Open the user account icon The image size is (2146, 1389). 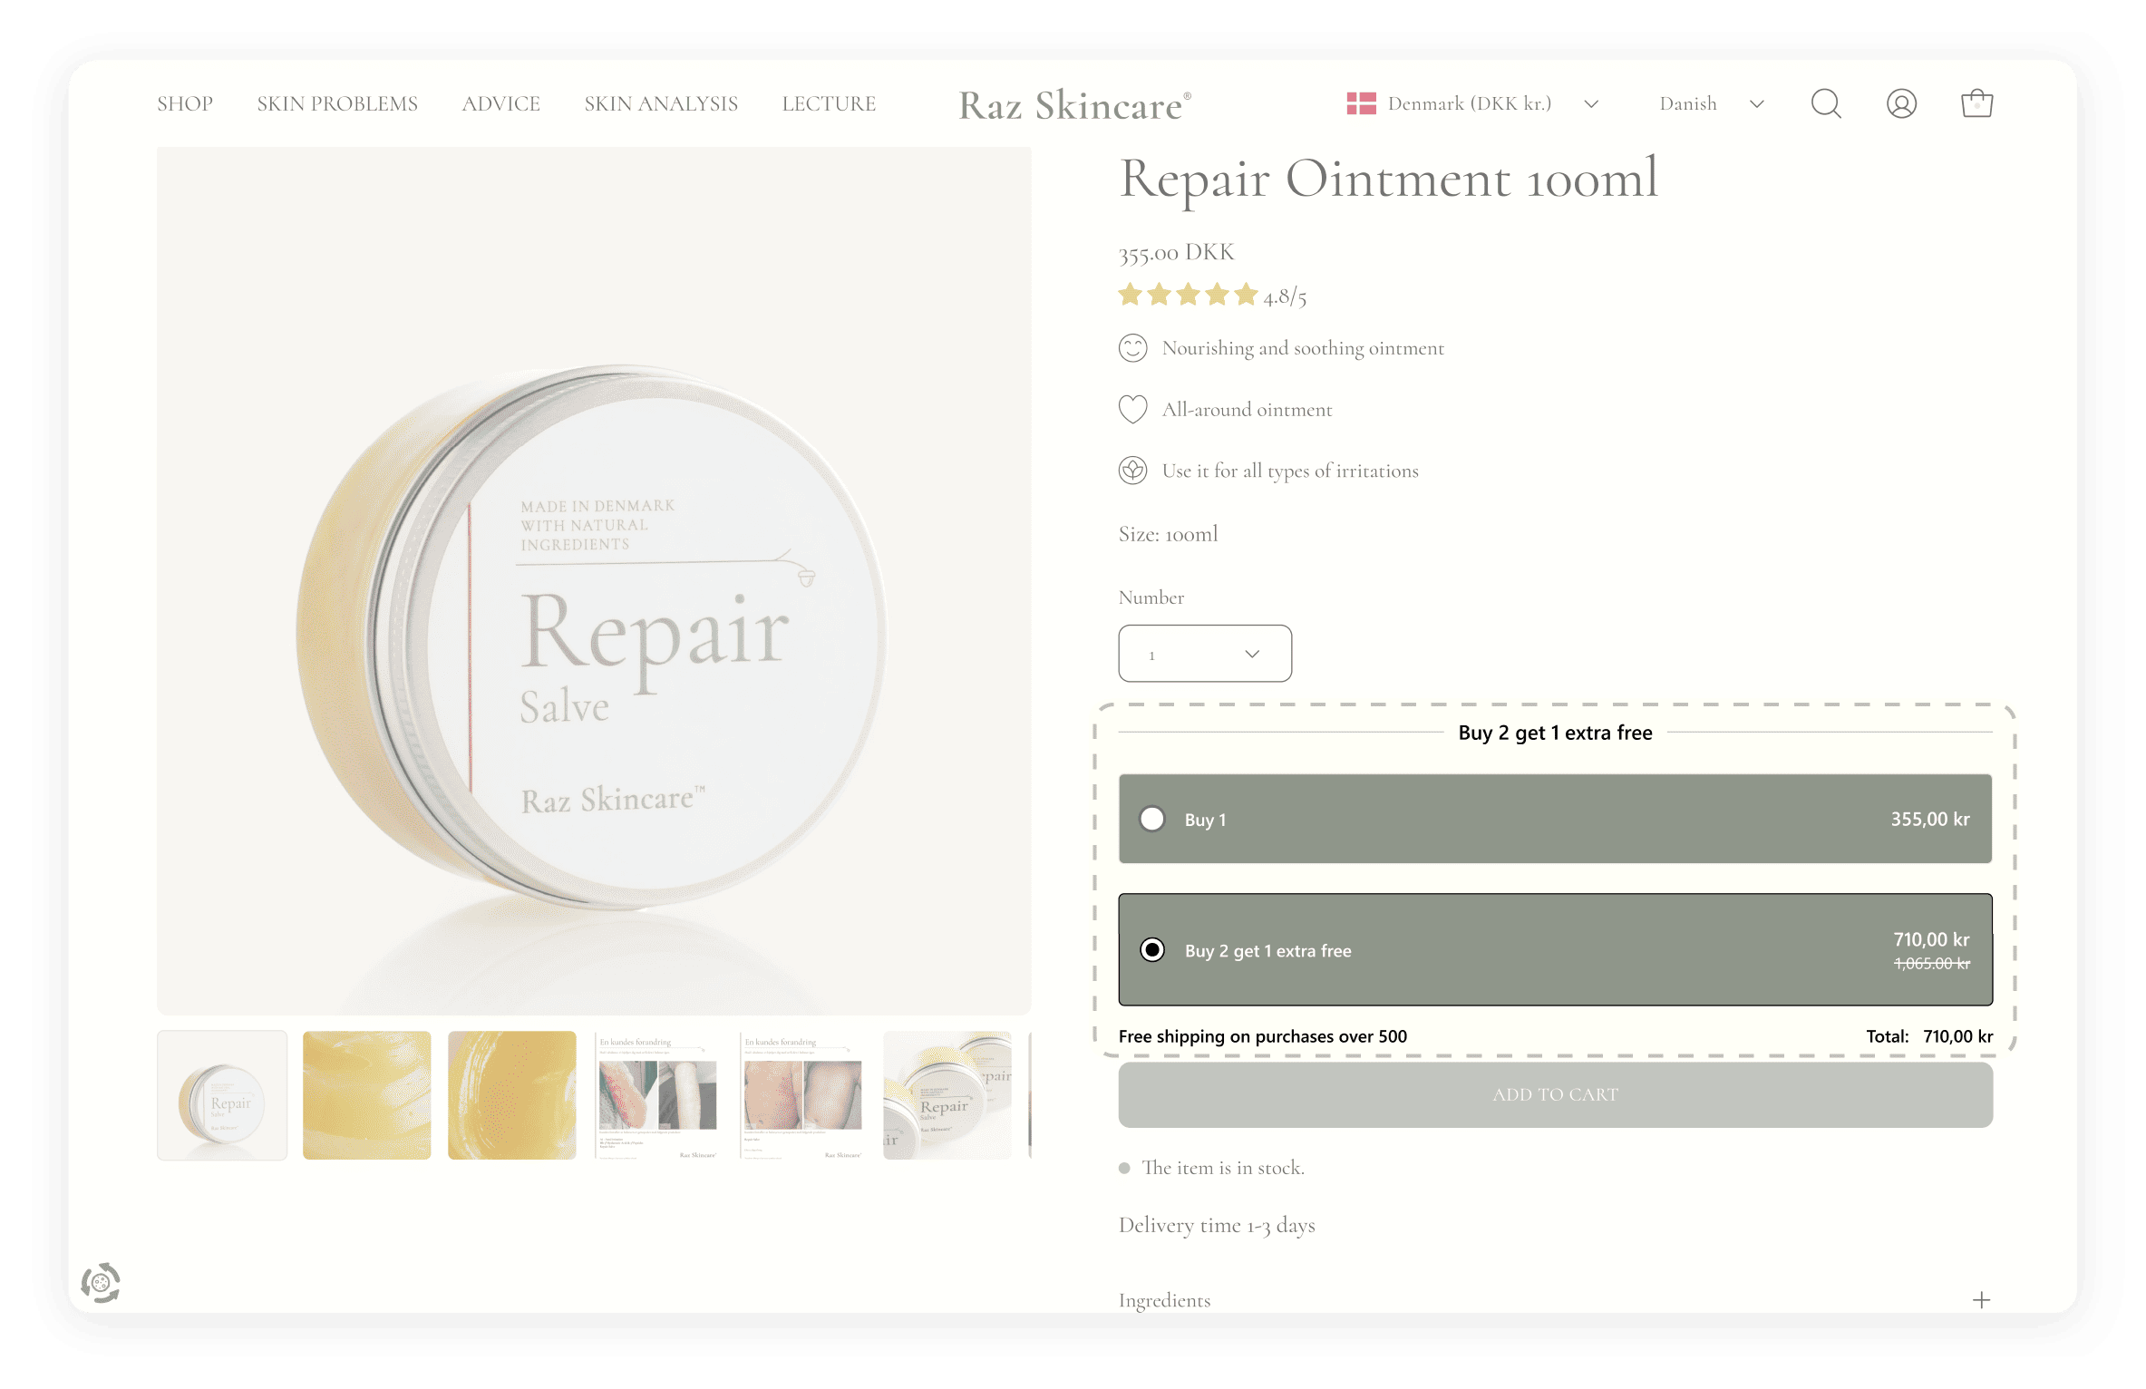(1901, 103)
